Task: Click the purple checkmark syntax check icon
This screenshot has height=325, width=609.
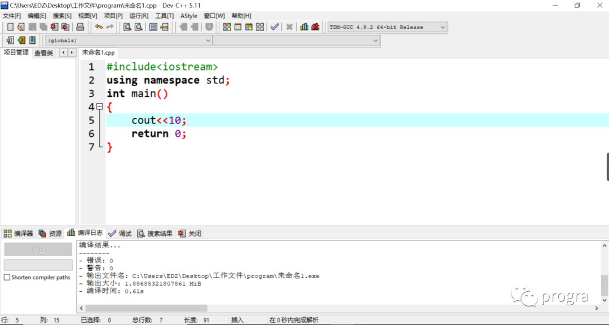Action: [275, 27]
